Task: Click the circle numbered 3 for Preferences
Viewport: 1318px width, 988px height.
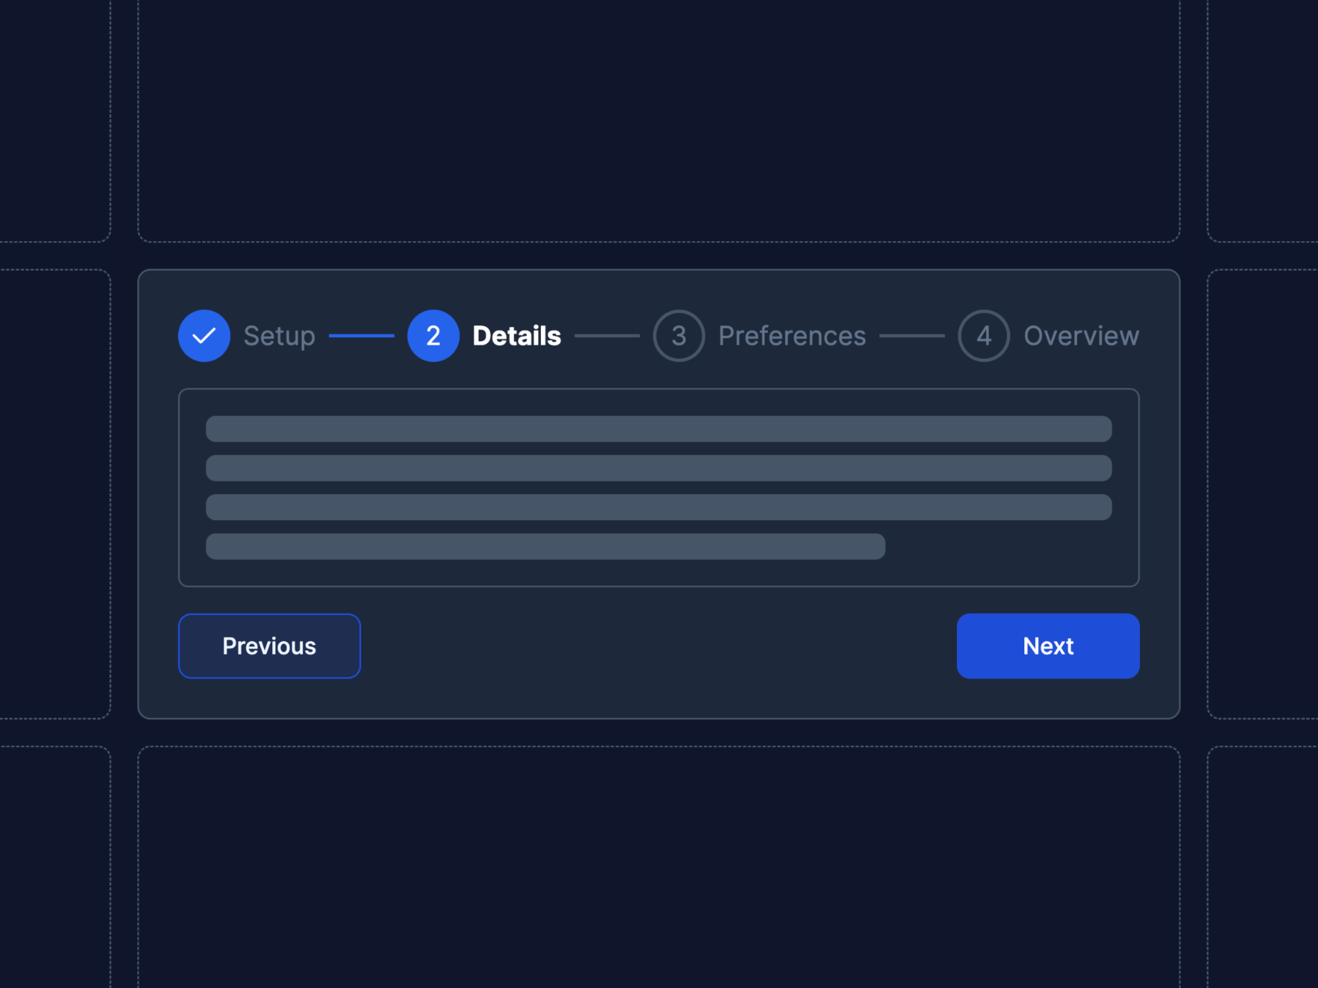Action: (x=679, y=335)
